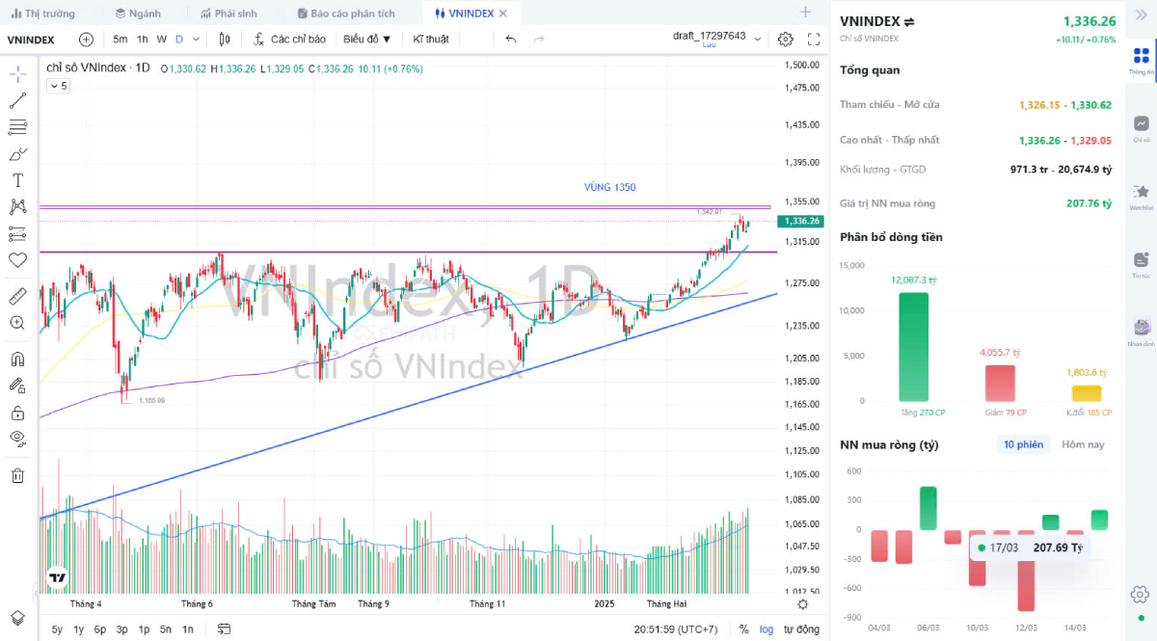The height and width of the screenshot is (641, 1157).
Task: Hide all drawings with the eye icon
Action: click(17, 439)
